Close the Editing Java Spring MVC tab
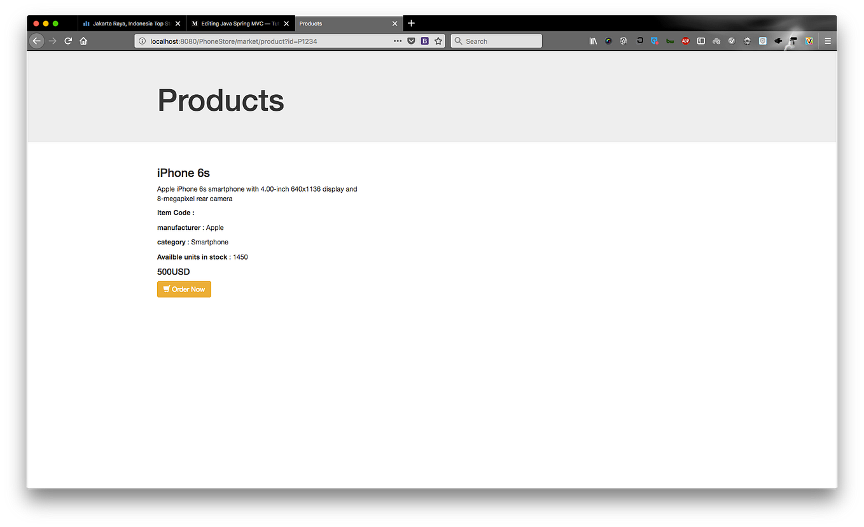864x527 pixels. pyautogui.click(x=286, y=24)
